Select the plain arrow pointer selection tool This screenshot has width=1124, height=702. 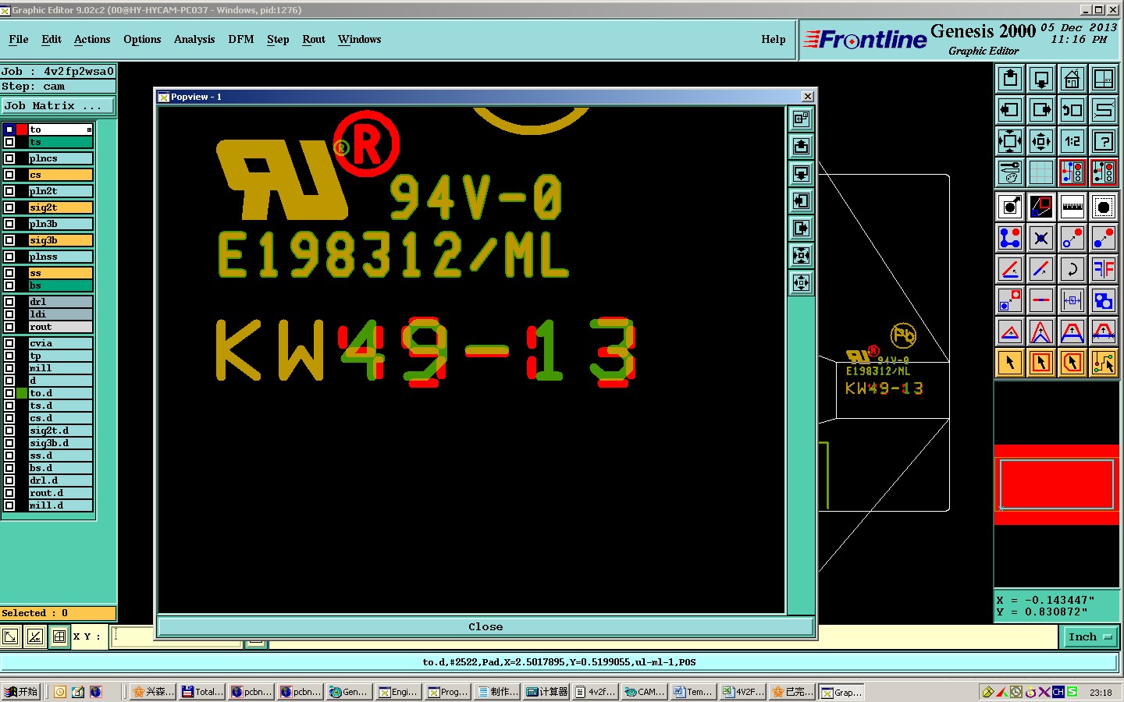[1010, 363]
